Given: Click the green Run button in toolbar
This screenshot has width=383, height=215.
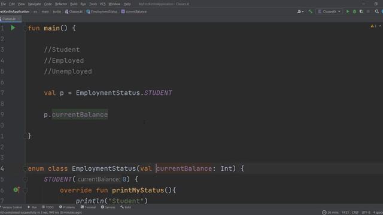Looking at the screenshot, I should (348, 11).
